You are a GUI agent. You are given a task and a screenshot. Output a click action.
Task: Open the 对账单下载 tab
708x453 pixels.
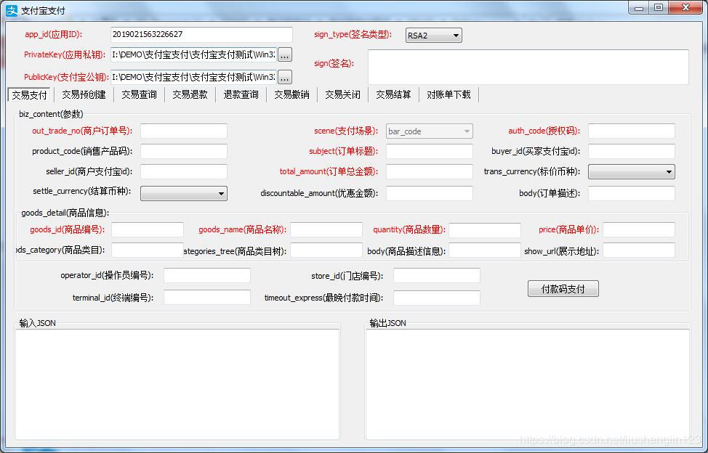click(448, 94)
